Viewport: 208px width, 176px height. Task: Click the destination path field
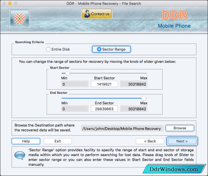[122, 128]
